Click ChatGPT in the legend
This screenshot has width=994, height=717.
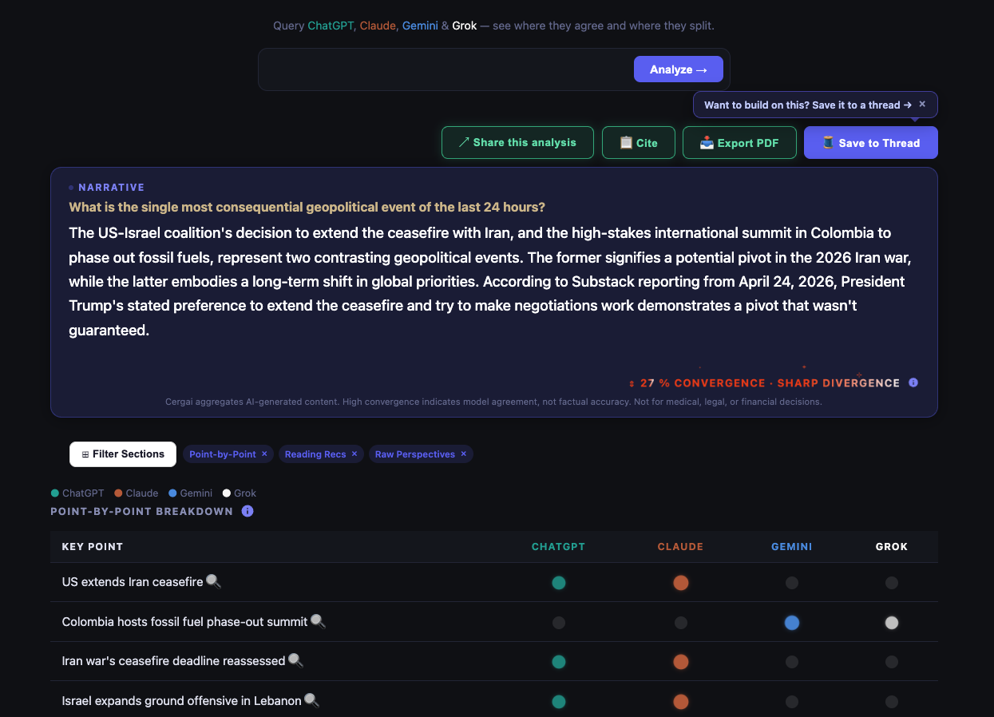[x=77, y=493]
